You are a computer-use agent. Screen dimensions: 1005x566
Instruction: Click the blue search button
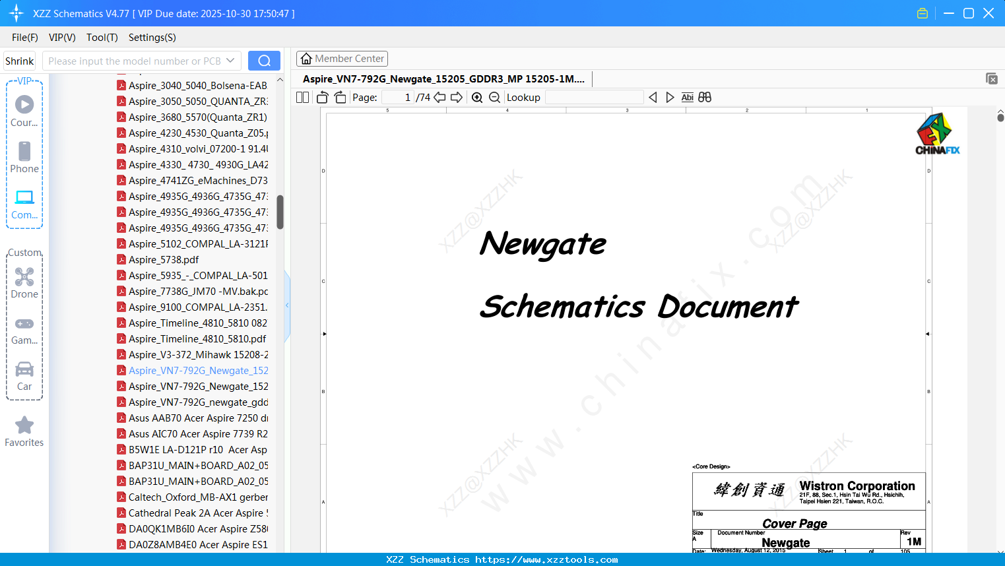tap(264, 61)
